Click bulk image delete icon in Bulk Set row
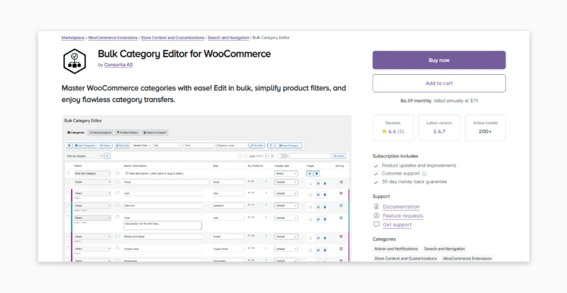This screenshot has height=293, width=567. [316, 173]
